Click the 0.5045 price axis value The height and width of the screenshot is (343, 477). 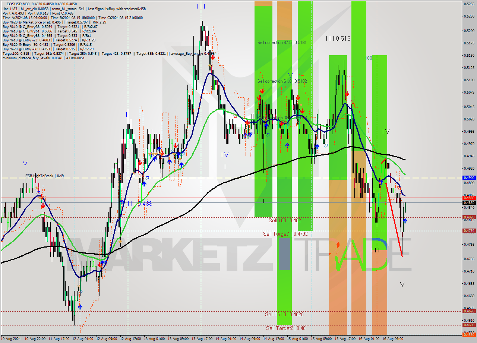(469, 107)
